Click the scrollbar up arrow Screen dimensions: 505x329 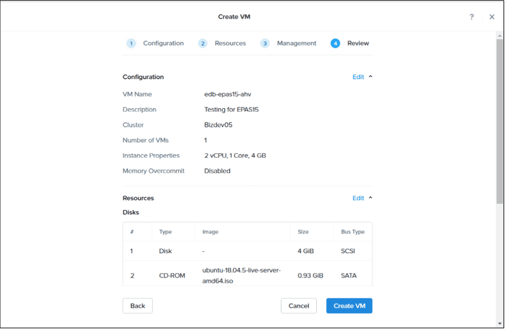(500, 35)
